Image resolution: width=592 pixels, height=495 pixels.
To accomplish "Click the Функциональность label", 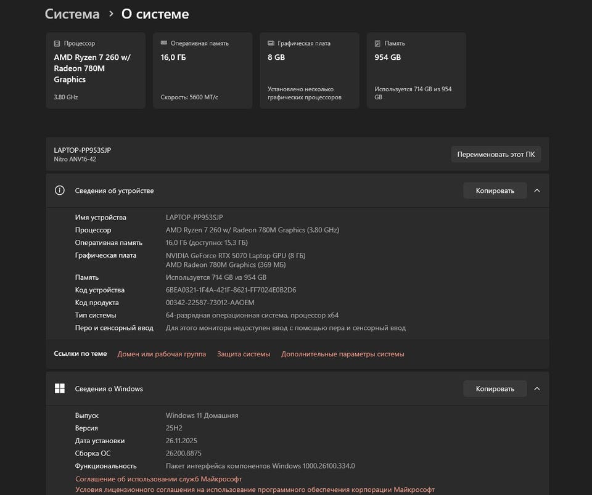I will coord(105,466).
